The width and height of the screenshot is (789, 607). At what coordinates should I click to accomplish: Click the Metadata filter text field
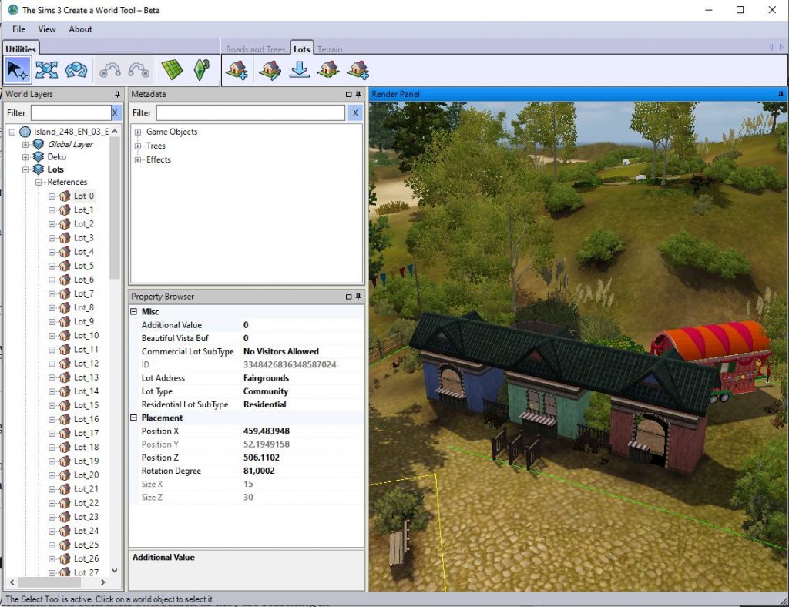tap(250, 112)
